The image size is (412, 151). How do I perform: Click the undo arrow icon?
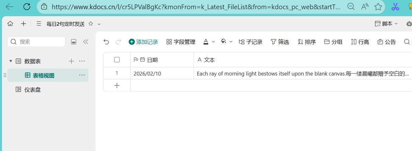pyautogui.click(x=106, y=42)
